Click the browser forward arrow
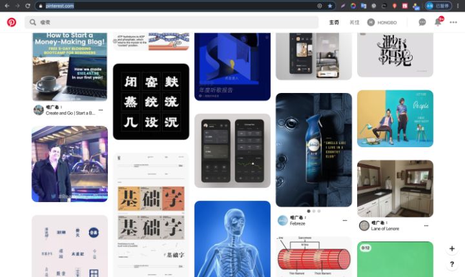 click(17, 6)
